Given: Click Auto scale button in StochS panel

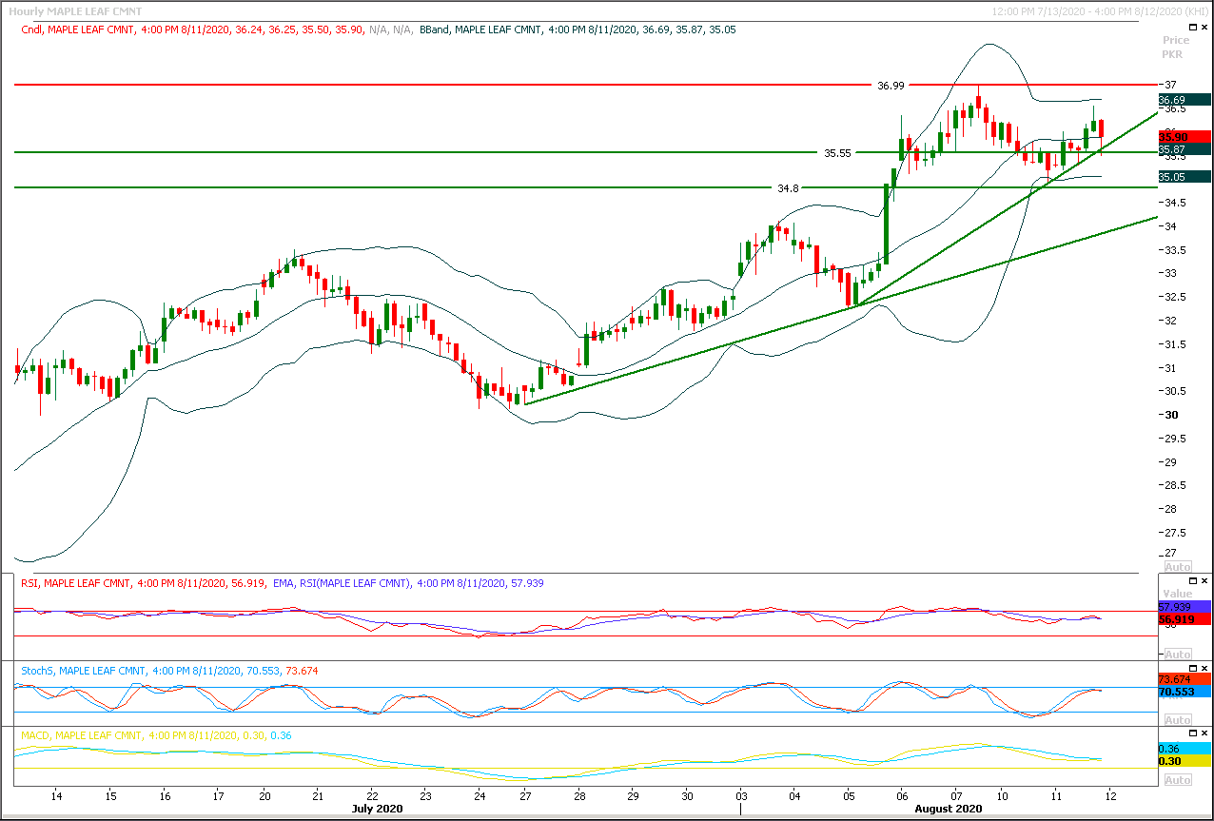Looking at the screenshot, I should tap(1178, 720).
